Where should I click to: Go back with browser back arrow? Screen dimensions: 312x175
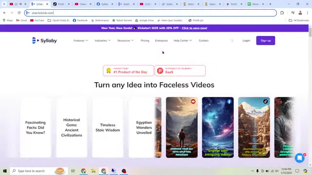4,13
